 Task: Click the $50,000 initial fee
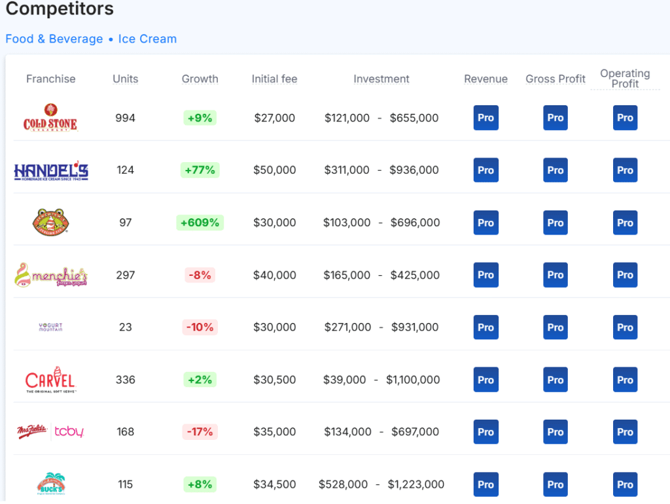[274, 170]
